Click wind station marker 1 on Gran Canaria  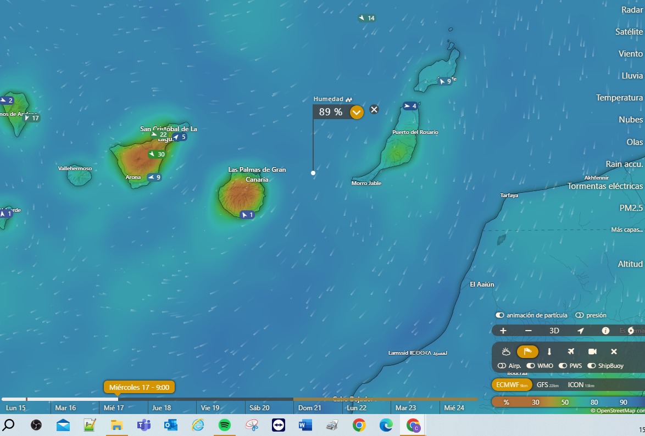coord(247,215)
